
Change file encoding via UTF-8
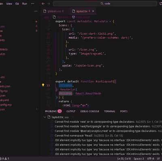[151, 159]
